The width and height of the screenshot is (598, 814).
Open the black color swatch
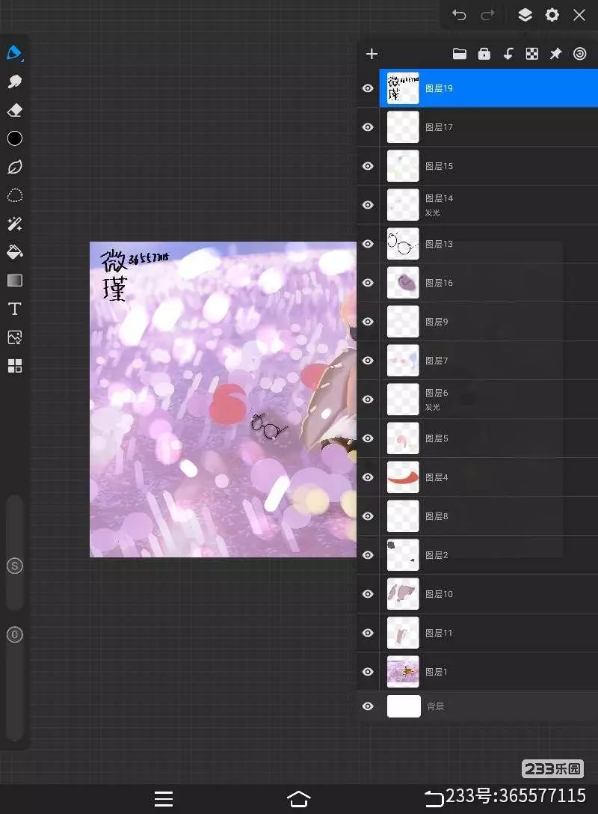[14, 138]
